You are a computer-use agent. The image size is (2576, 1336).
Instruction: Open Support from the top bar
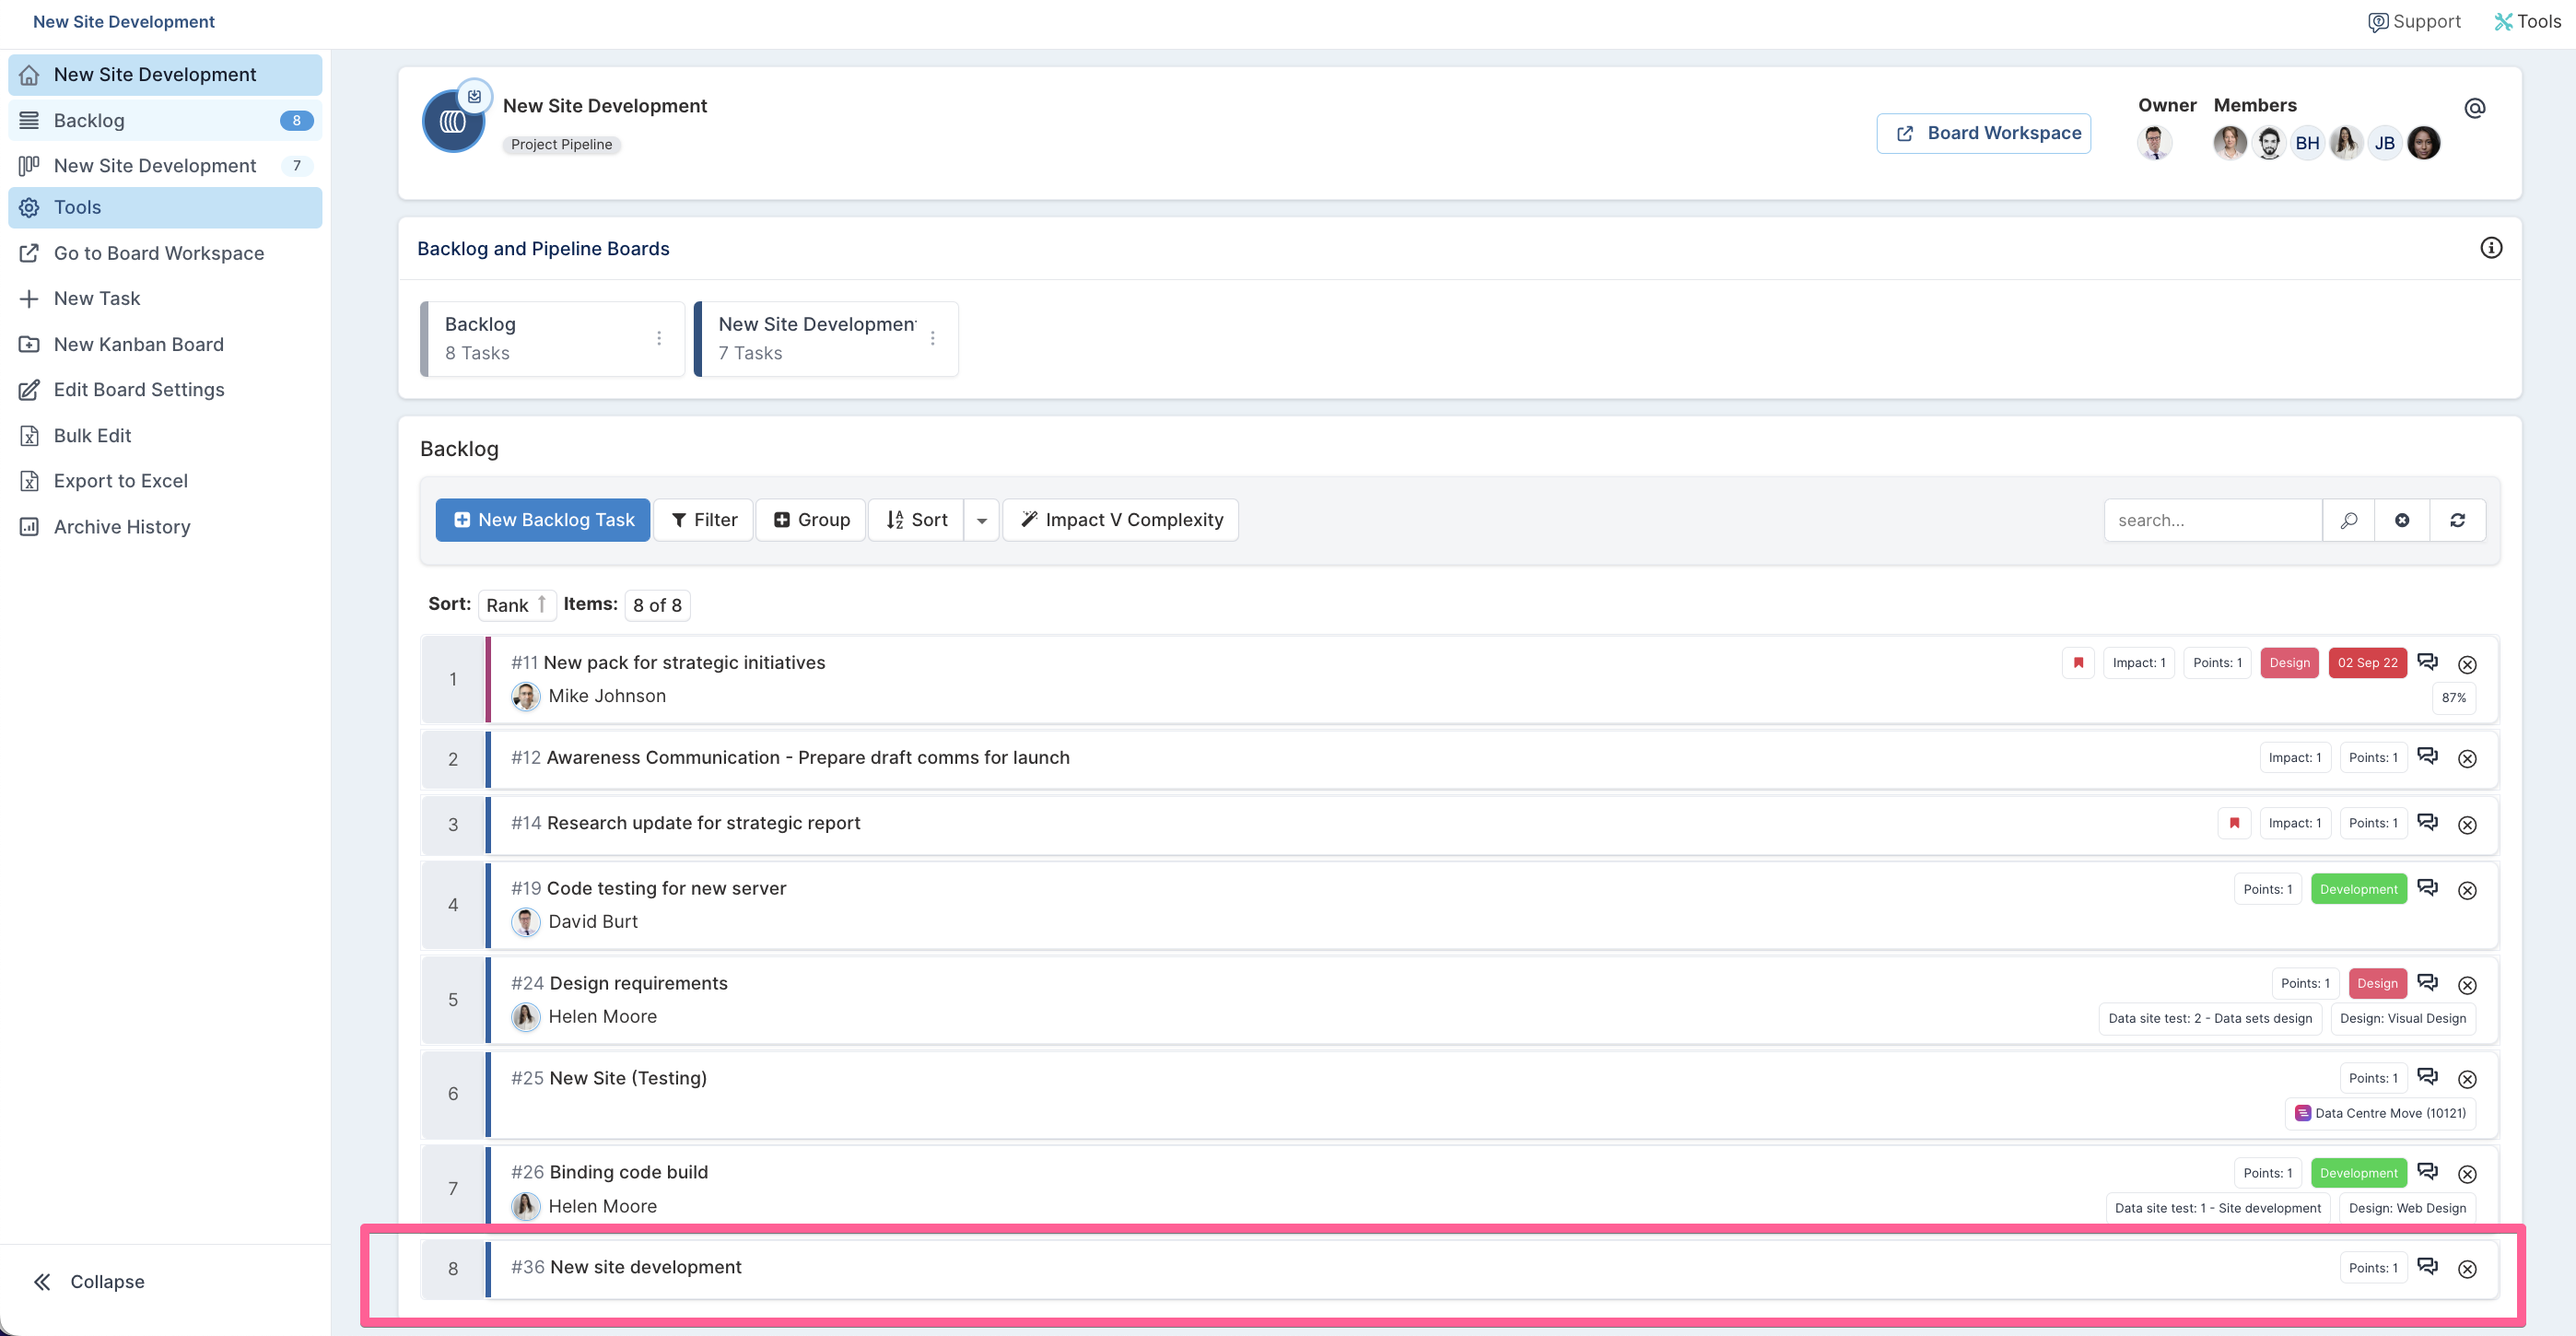click(x=2414, y=21)
